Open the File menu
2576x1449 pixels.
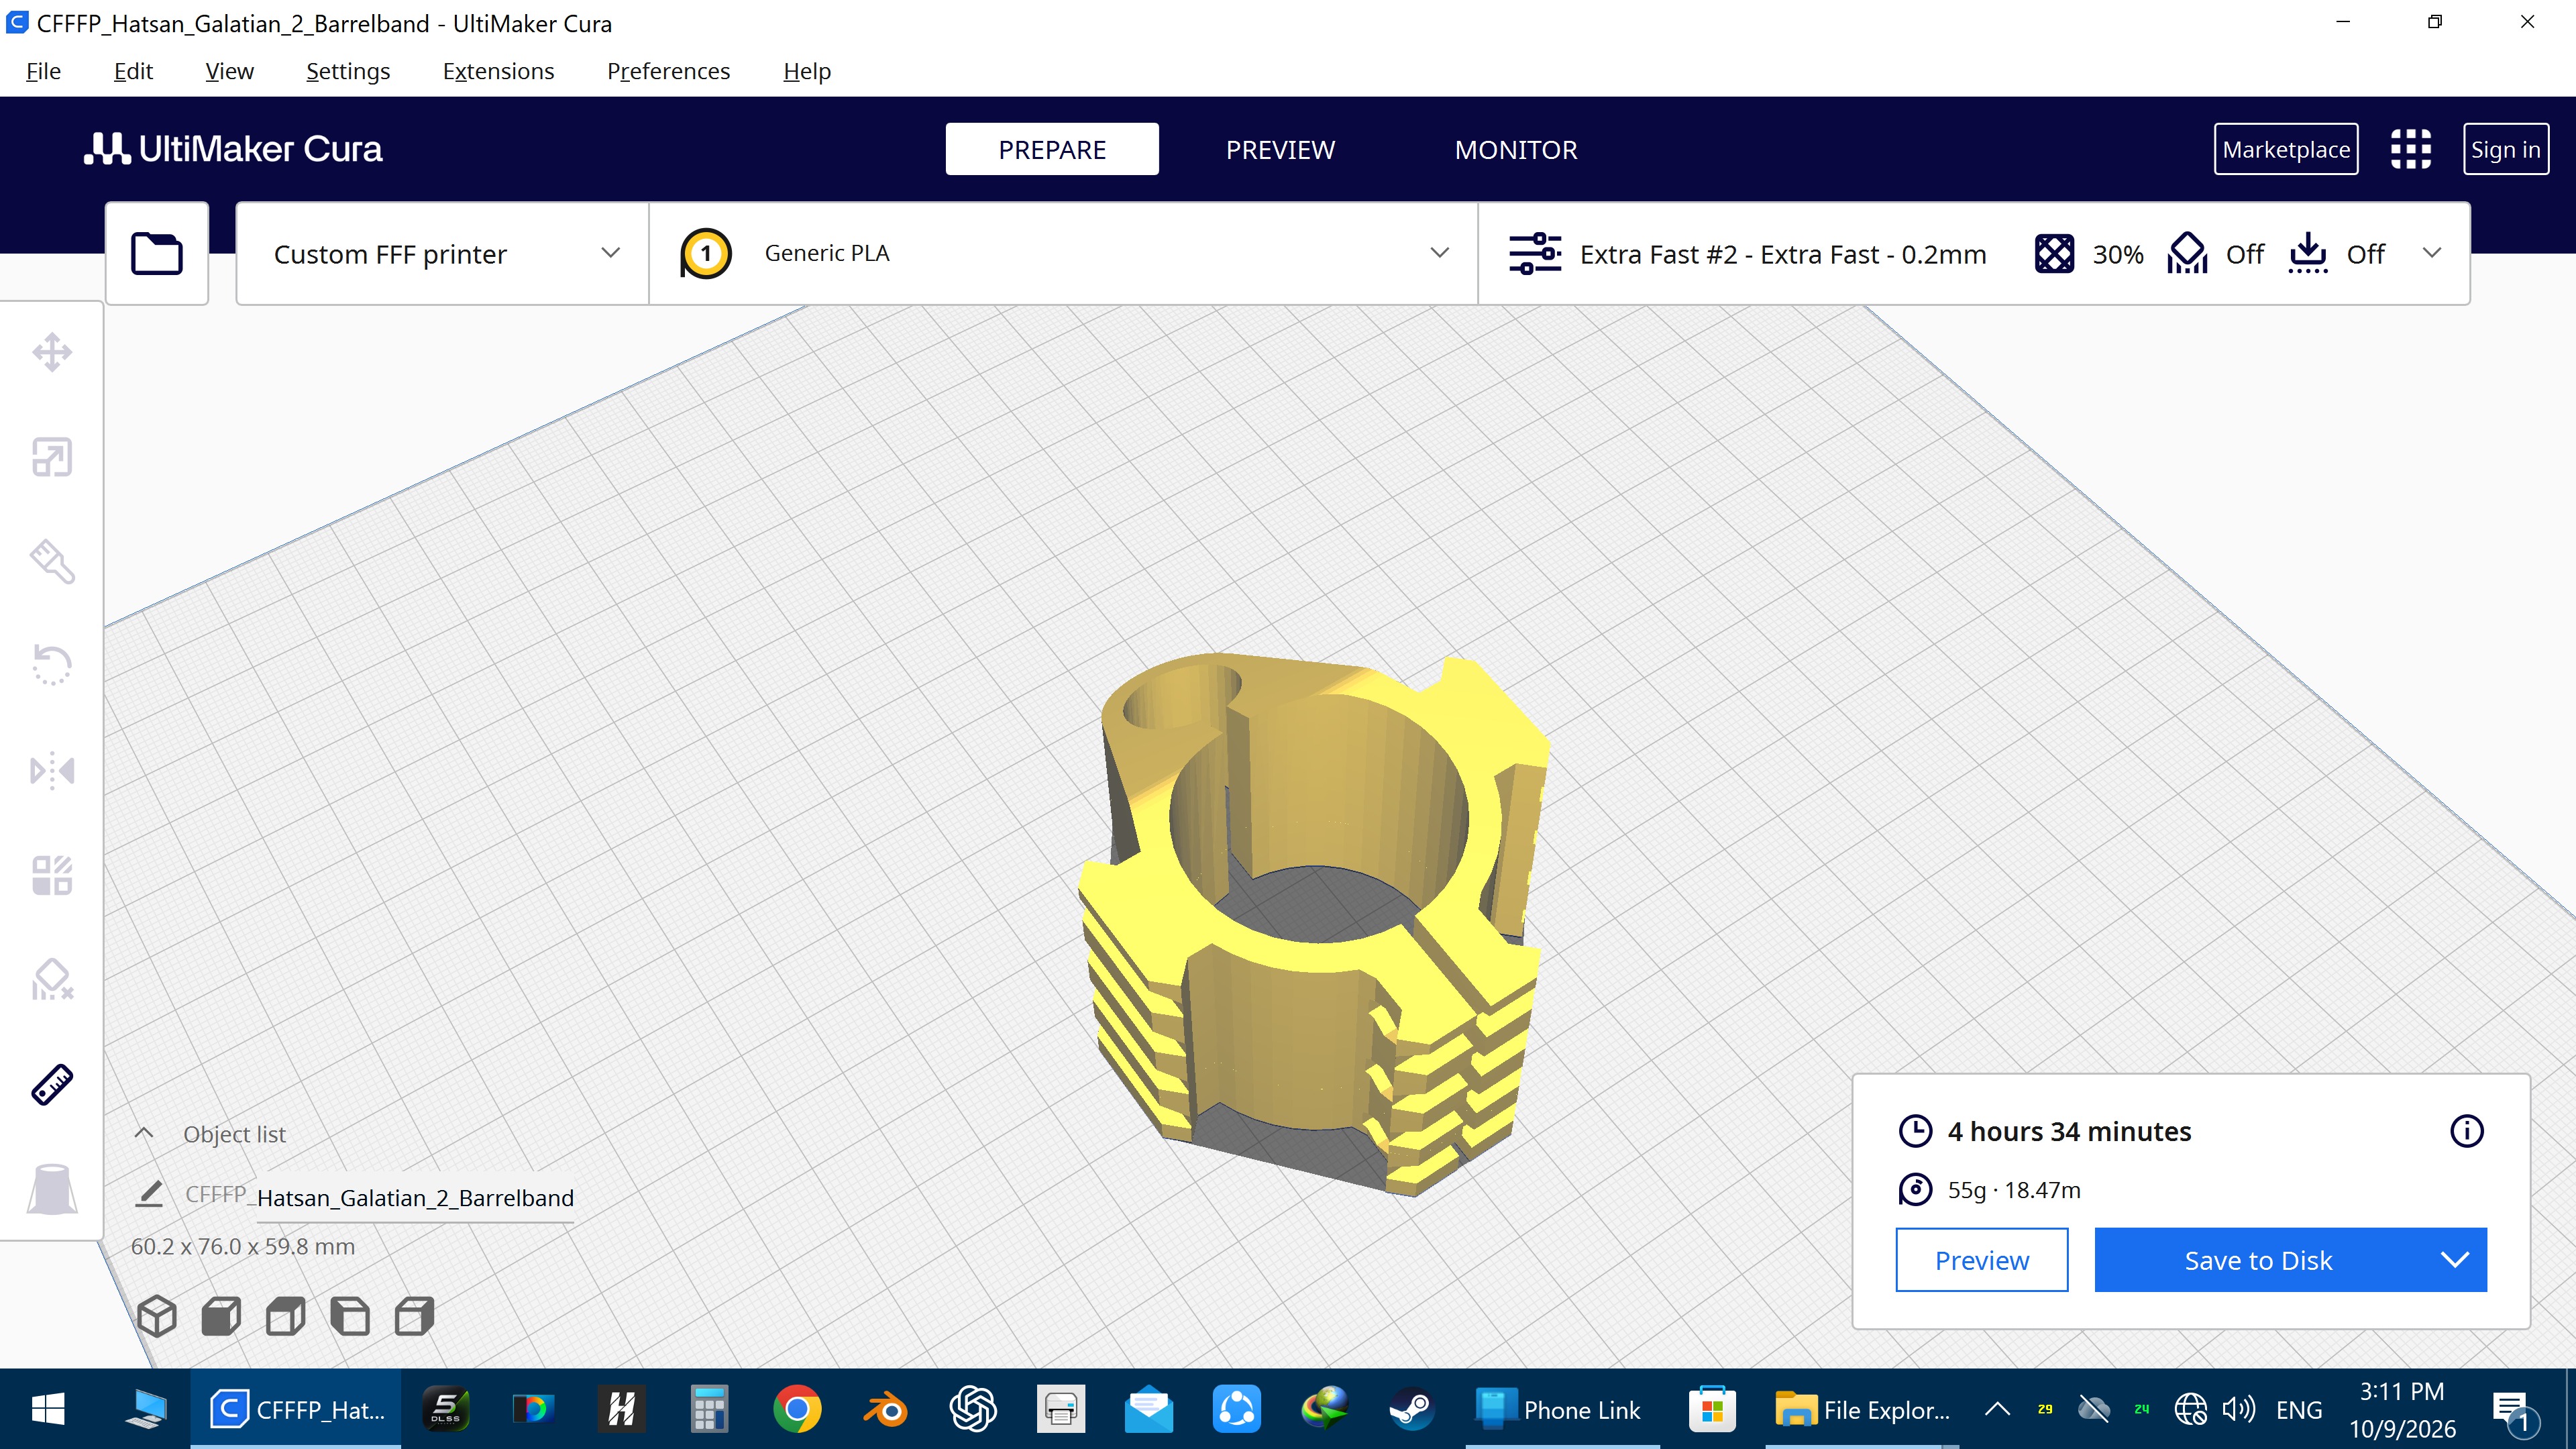point(43,71)
